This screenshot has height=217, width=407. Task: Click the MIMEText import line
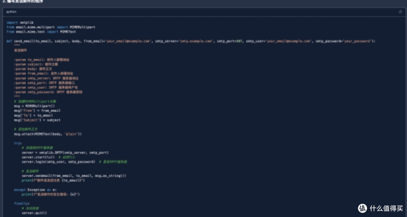pyautogui.click(x=41, y=32)
